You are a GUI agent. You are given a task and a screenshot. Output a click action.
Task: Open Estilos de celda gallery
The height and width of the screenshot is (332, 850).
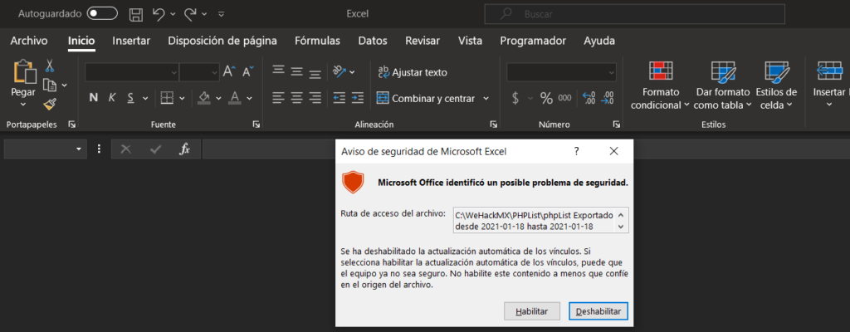coord(776,84)
